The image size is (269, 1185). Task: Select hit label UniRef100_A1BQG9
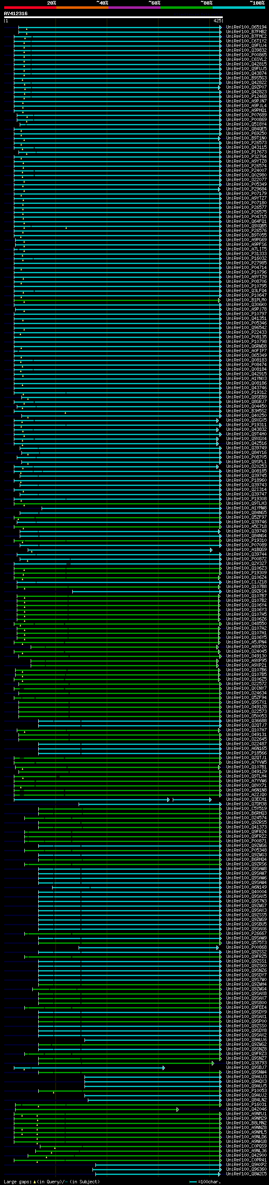(x=246, y=550)
